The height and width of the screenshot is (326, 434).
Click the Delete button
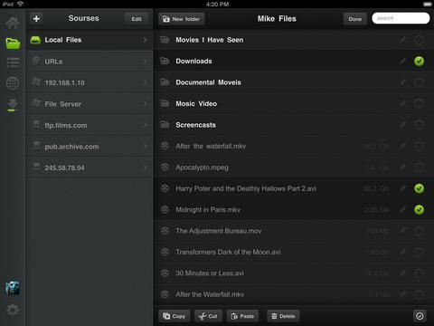click(283, 316)
